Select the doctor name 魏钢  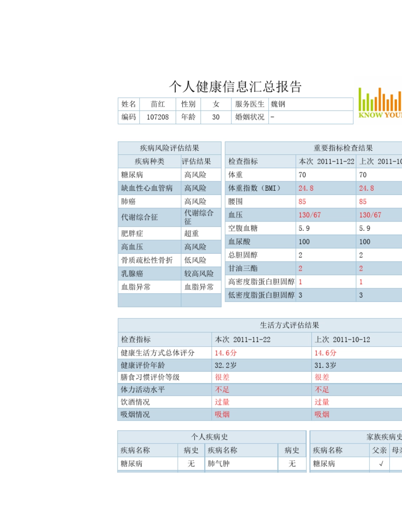(278, 104)
